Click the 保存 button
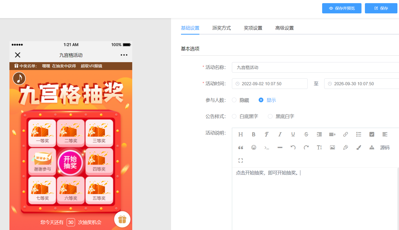Screen dimensions: 399x230 (381, 8)
